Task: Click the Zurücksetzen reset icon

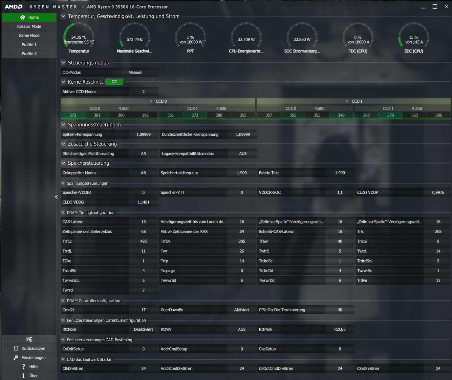Action: (16, 348)
